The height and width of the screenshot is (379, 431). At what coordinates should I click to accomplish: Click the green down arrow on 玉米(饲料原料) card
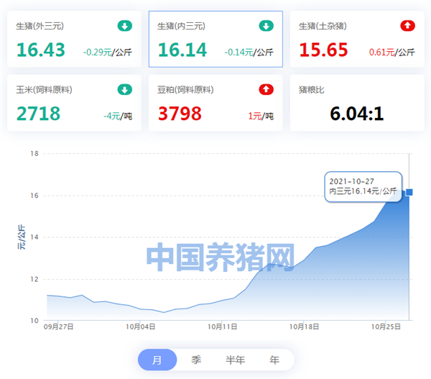[x=125, y=89]
